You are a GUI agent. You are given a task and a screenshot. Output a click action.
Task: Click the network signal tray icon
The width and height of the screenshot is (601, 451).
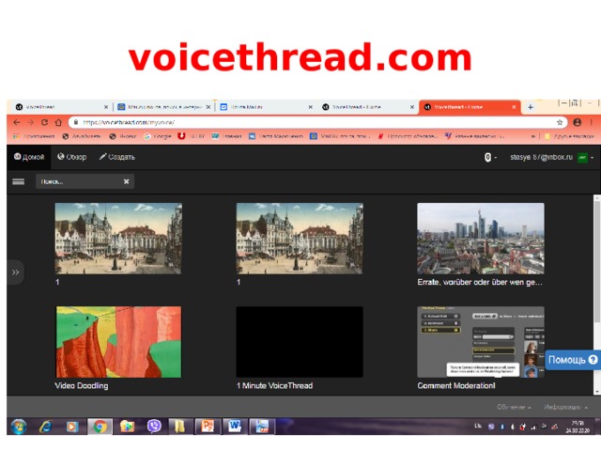[x=533, y=427]
